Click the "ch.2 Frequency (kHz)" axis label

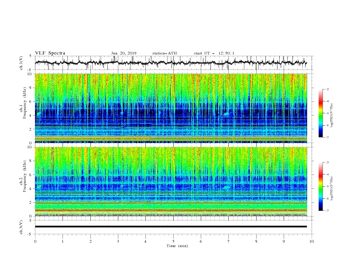tap(23, 176)
